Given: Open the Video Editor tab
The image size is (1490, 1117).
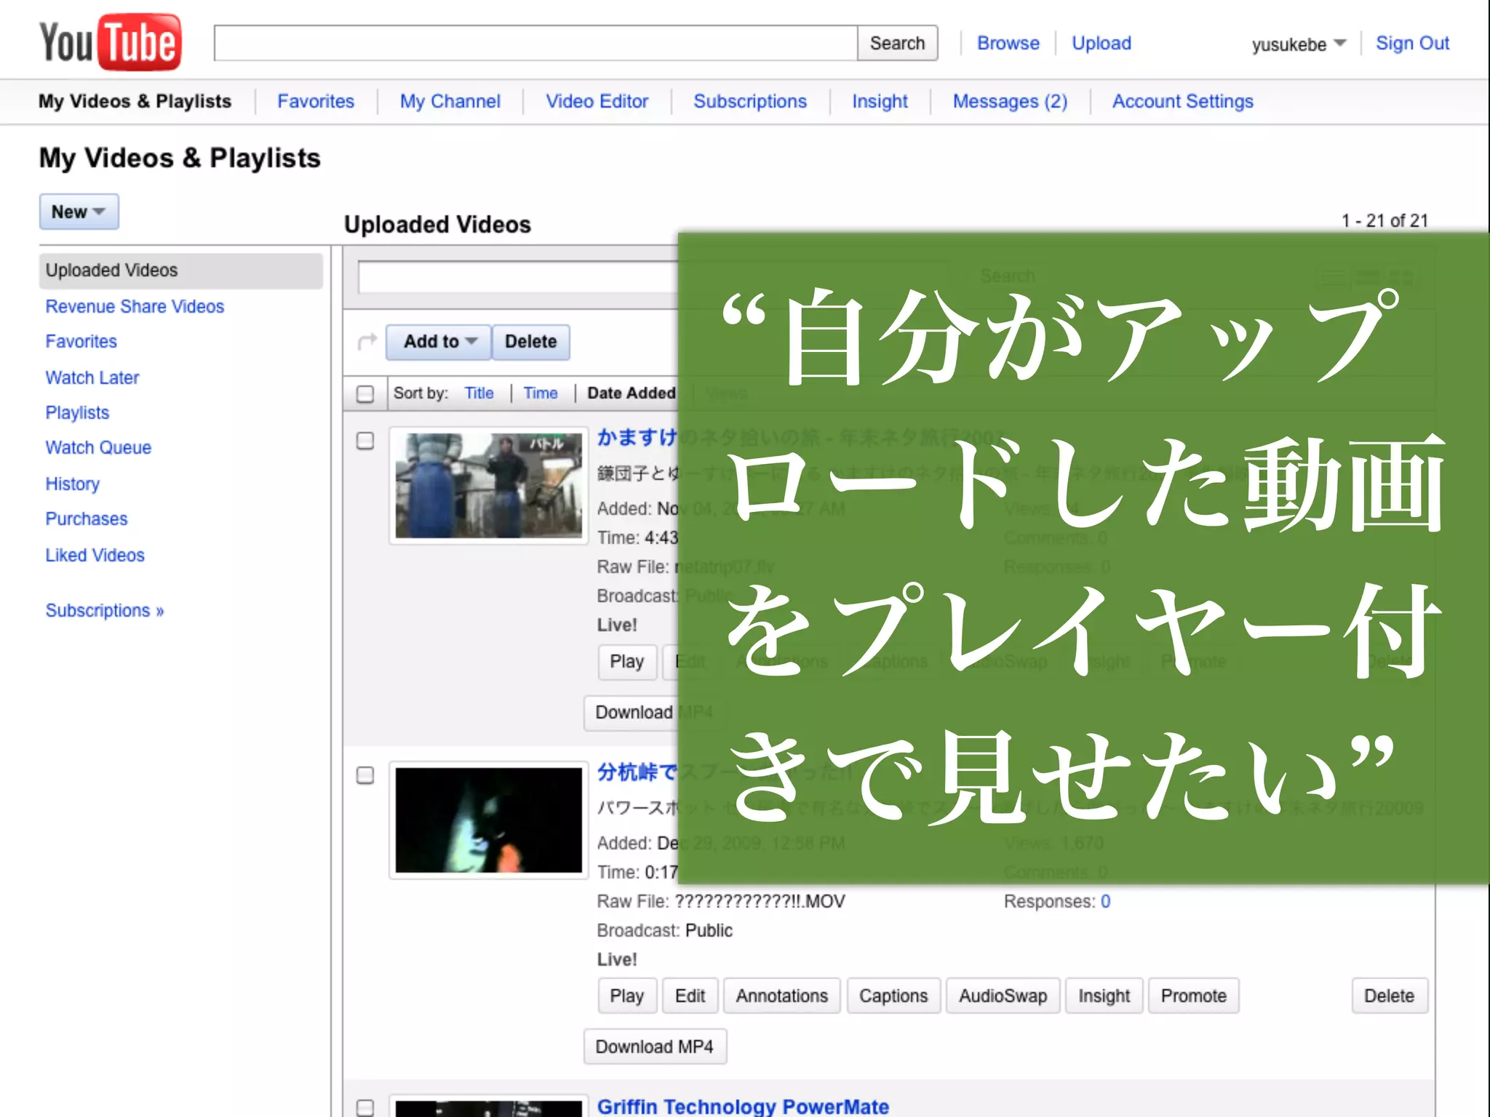Looking at the screenshot, I should [597, 101].
